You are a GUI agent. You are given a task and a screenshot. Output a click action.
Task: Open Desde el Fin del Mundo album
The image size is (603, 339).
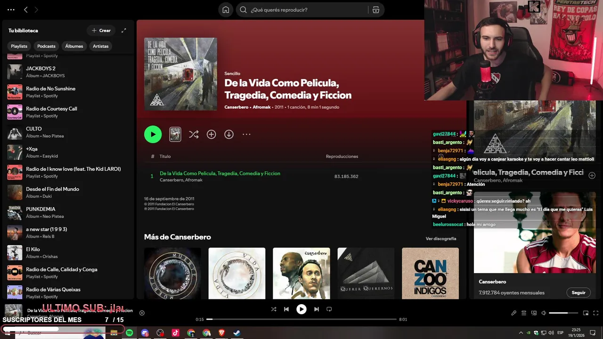coord(68,192)
